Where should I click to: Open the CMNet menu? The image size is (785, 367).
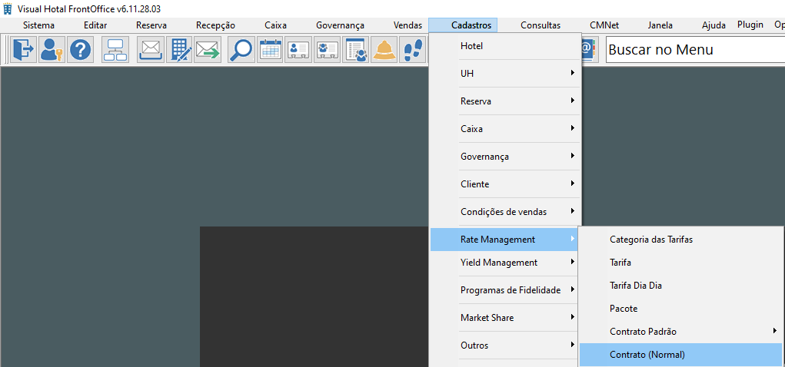pyautogui.click(x=604, y=25)
